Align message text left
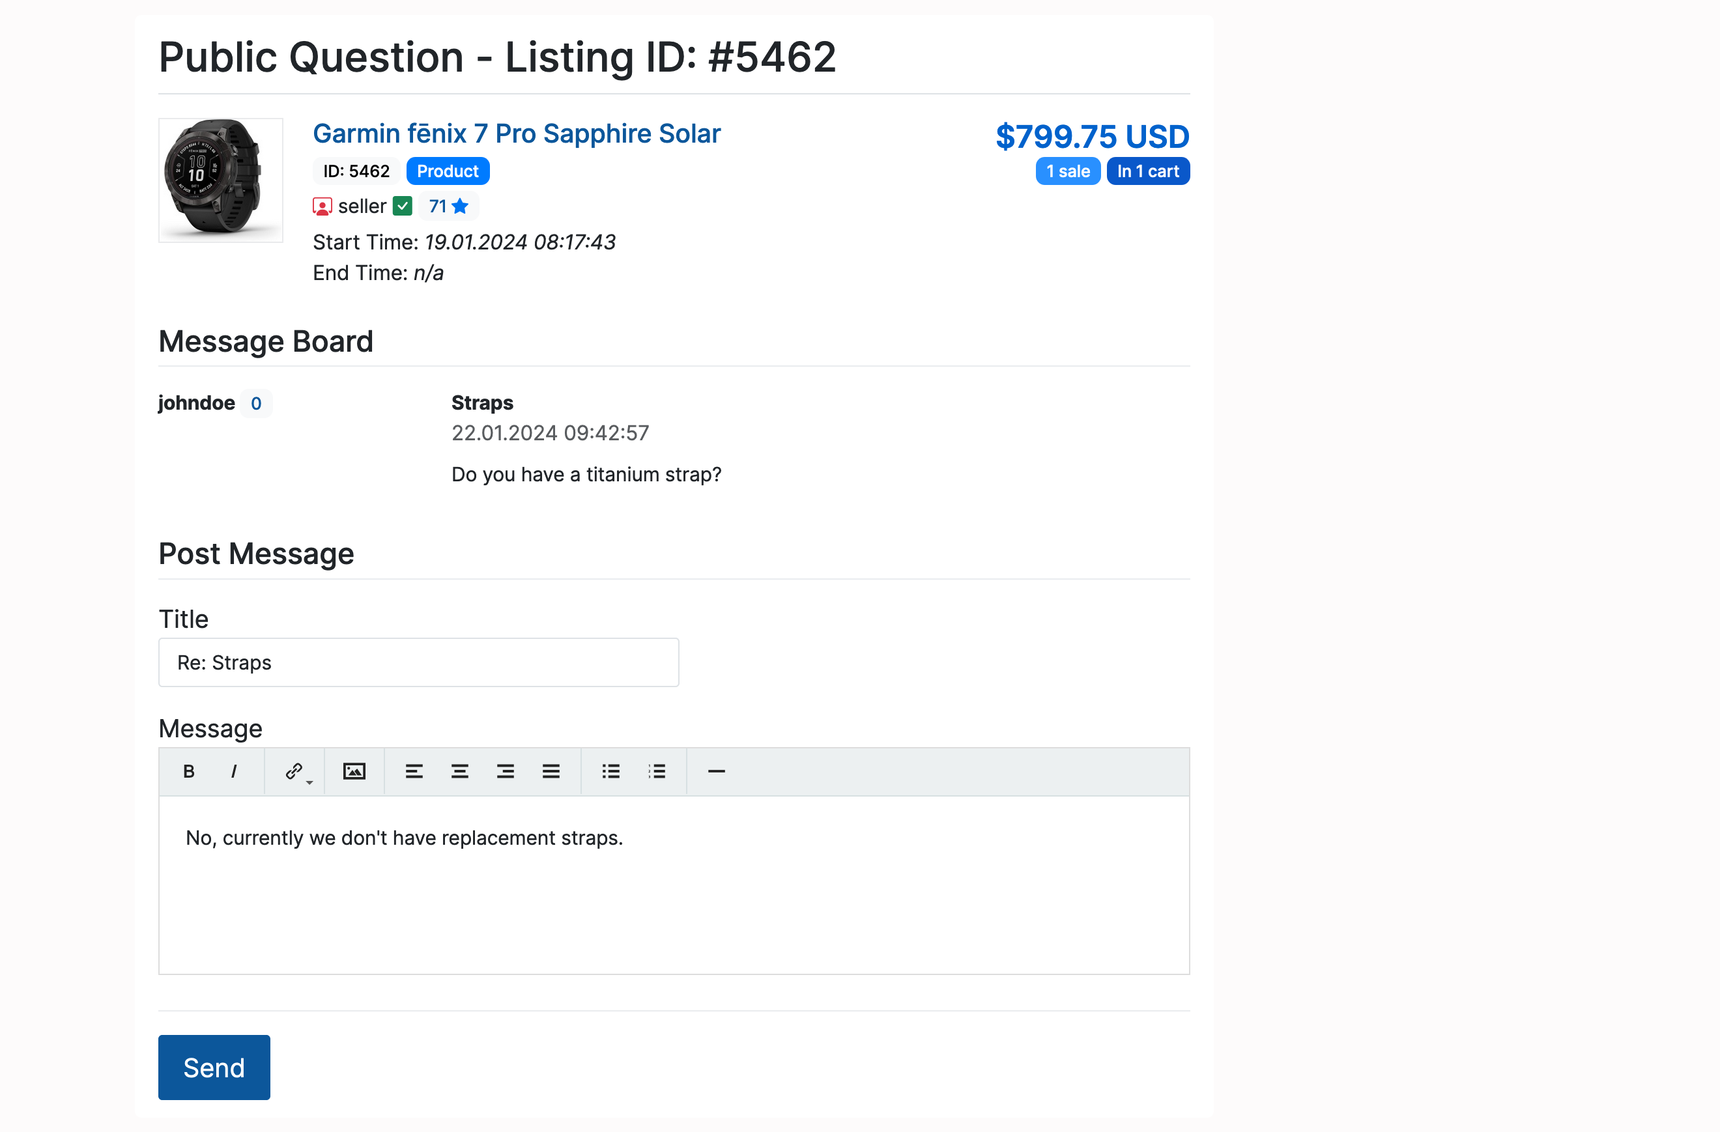The width and height of the screenshot is (1720, 1132). coord(414,772)
